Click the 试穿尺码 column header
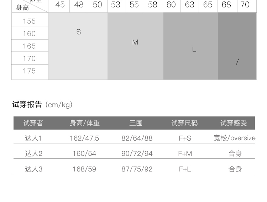This screenshot has width=267, height=202. (184, 123)
